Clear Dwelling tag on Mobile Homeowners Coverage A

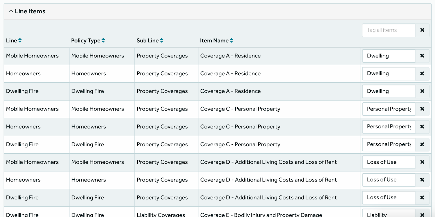[422, 56]
